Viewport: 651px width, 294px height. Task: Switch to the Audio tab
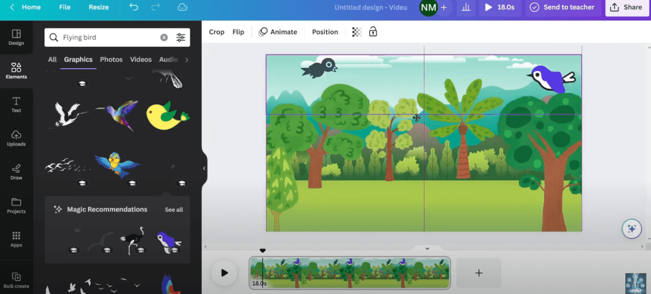(168, 60)
